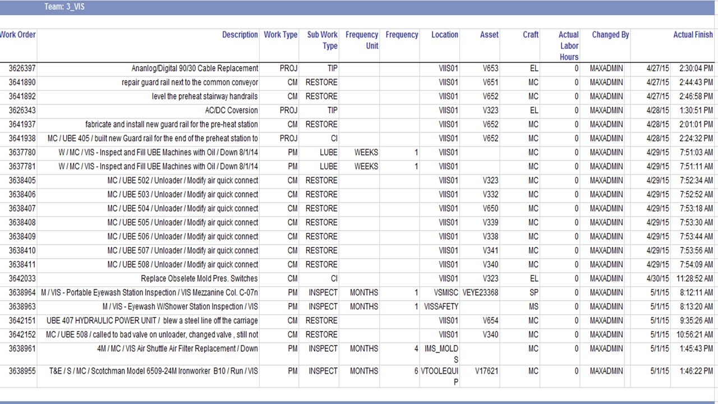Click finish time 11:28:52 AM
The width and height of the screenshot is (718, 404).
694,279
